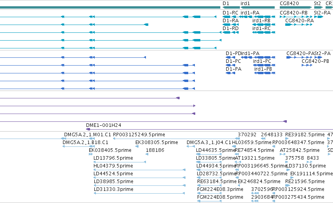This screenshot has width=333, height=203.
Task: Click the RP003648347.5prime EST
Action: pyautogui.click(x=298, y=142)
